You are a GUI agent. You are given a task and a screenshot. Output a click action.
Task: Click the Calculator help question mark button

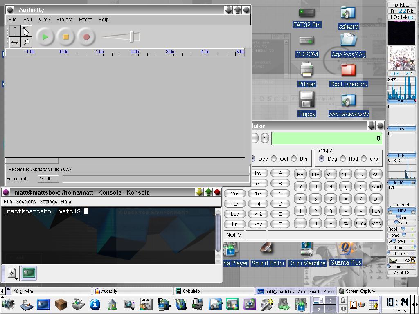point(265,138)
